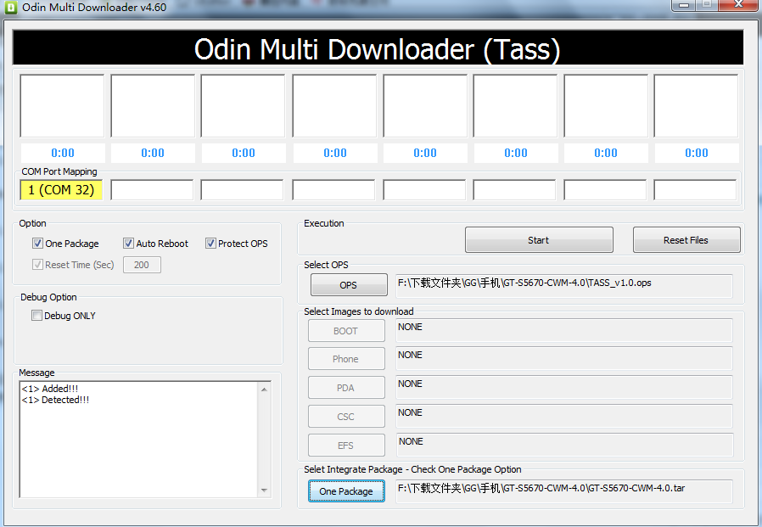762x527 pixels.
Task: Click the OPS file path field
Action: tap(563, 284)
